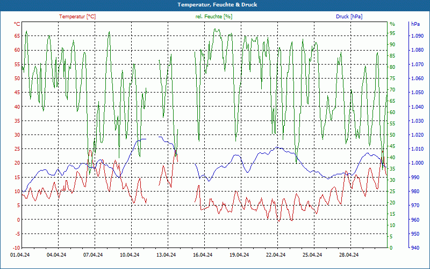Click date label 04.04.24 on time axis

(x=56, y=255)
